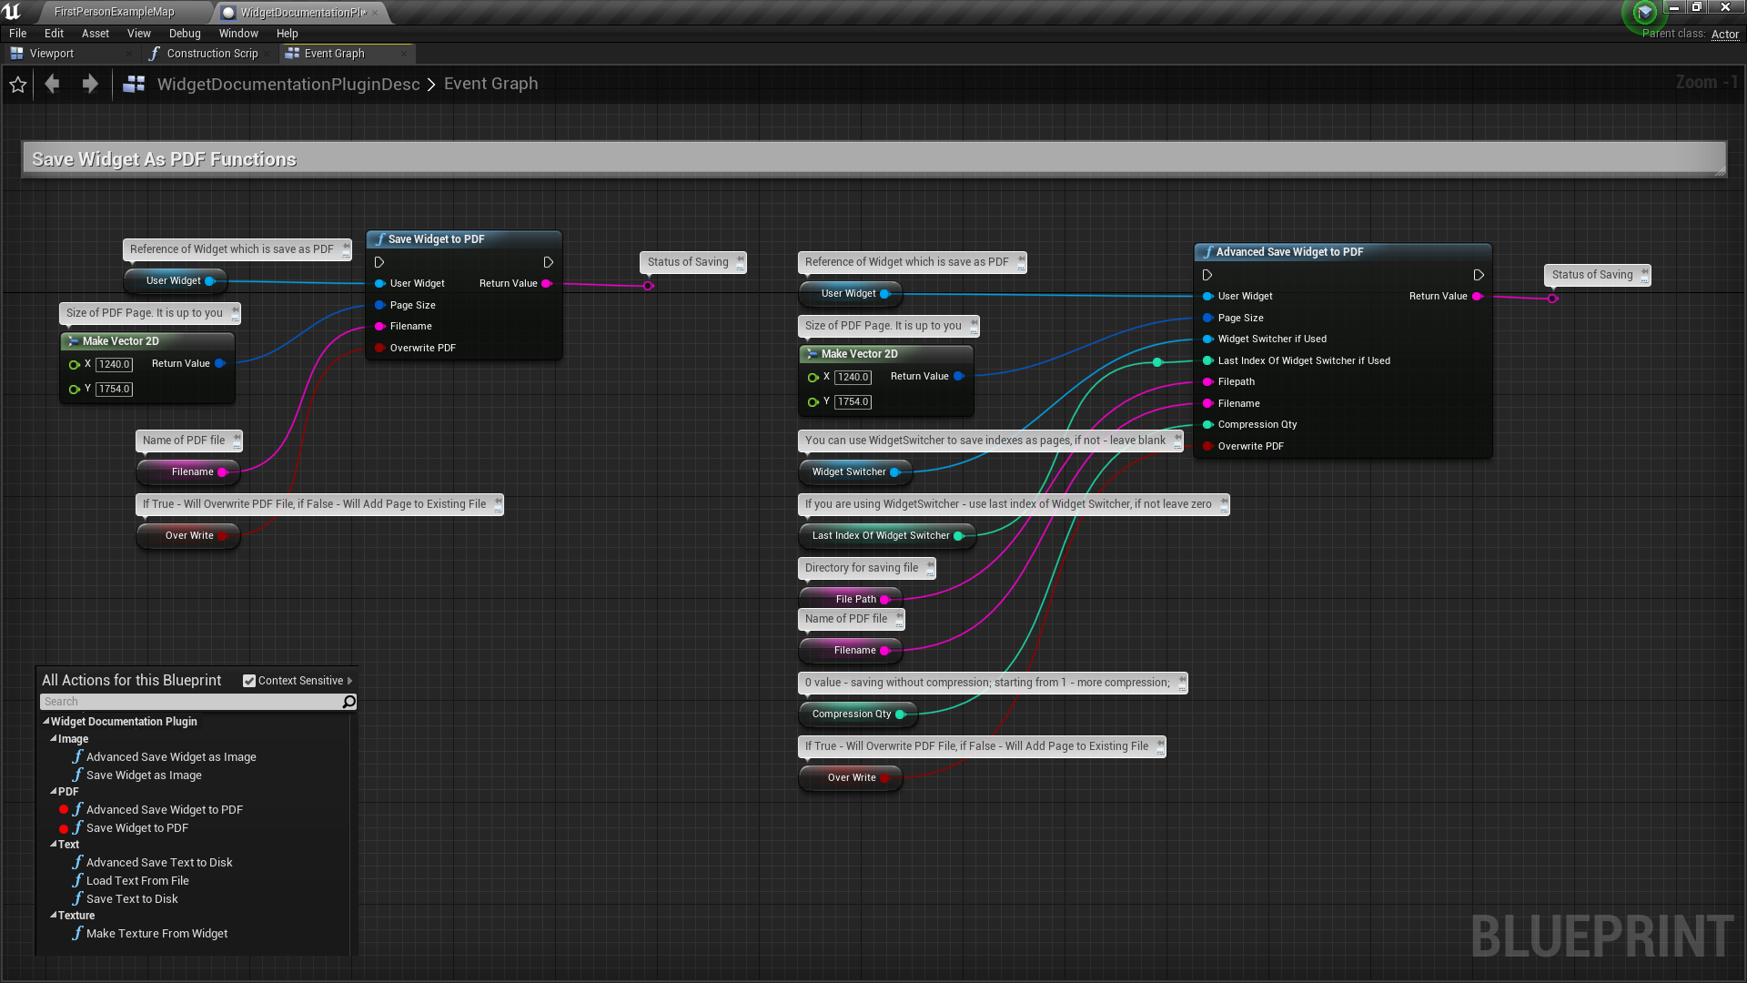Open Context Sensitive options arrow
This screenshot has width=1747, height=983.
349,681
